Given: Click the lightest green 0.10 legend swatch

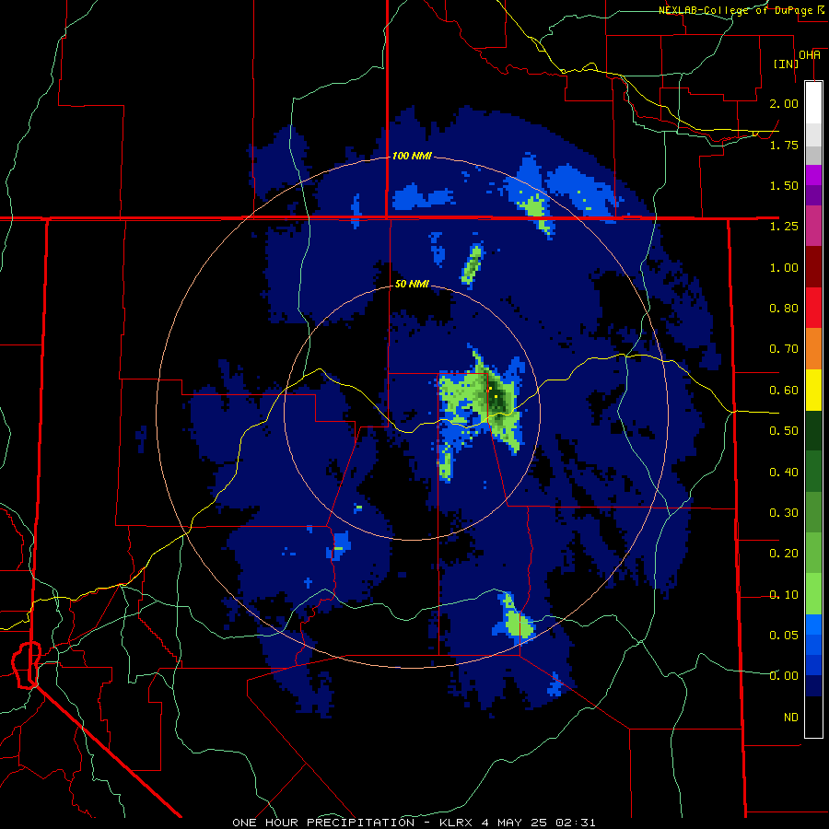Looking at the screenshot, I should coord(813,594).
